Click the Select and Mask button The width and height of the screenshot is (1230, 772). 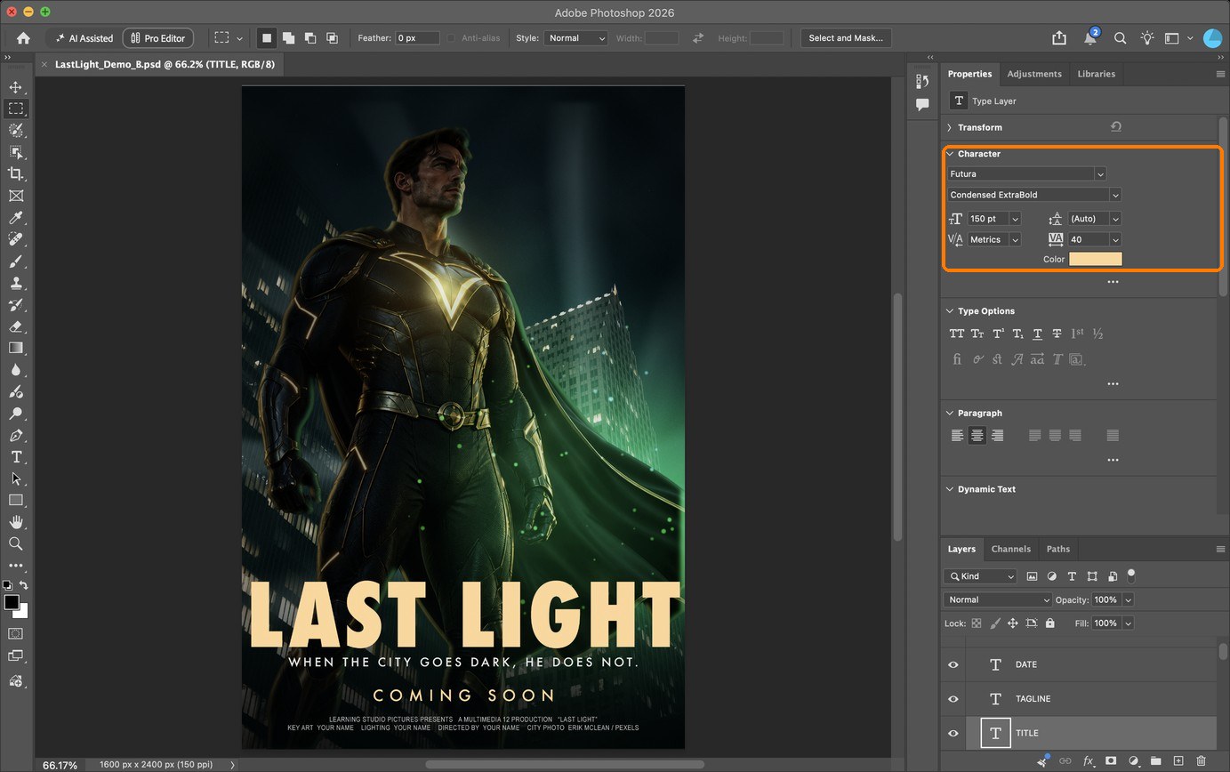[846, 38]
